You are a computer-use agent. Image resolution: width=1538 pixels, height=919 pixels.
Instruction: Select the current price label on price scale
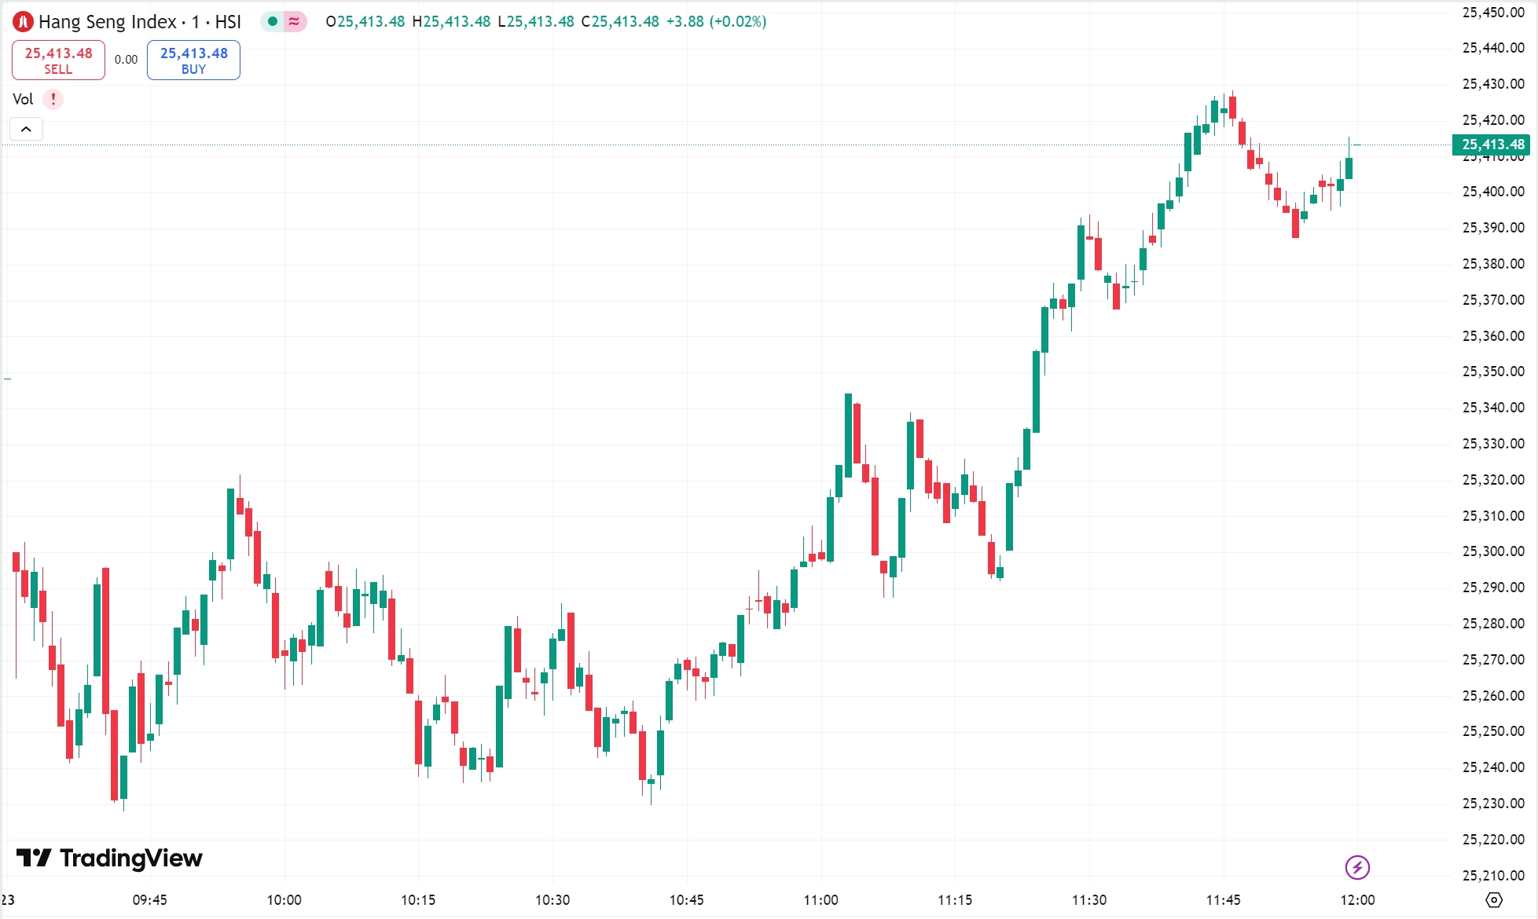1492,145
